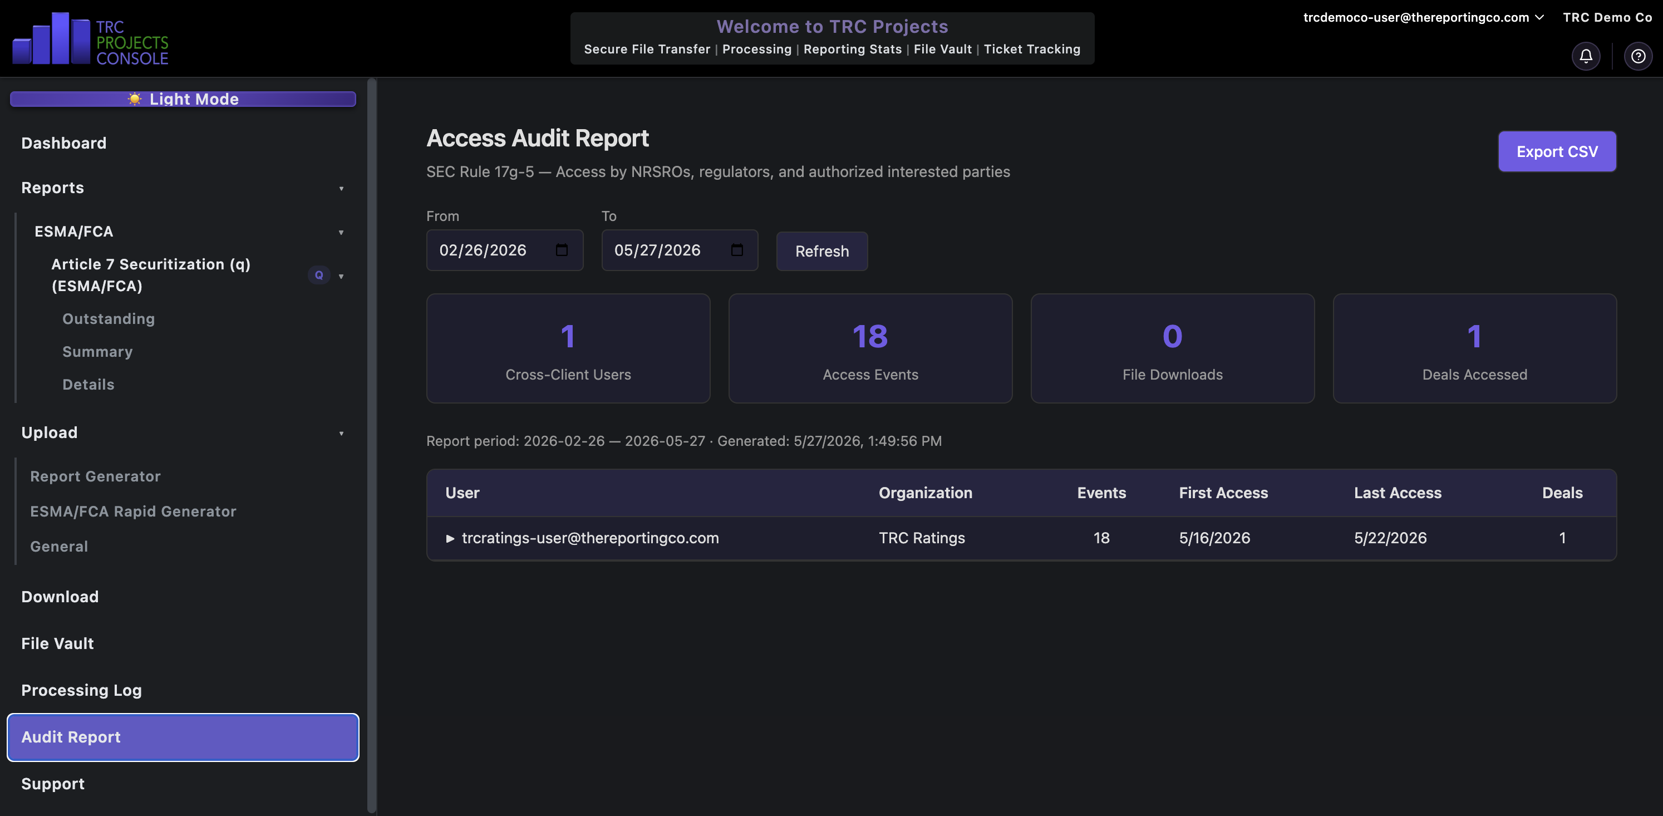Collapse the Upload section arrow
The width and height of the screenshot is (1663, 816).
(x=342, y=433)
